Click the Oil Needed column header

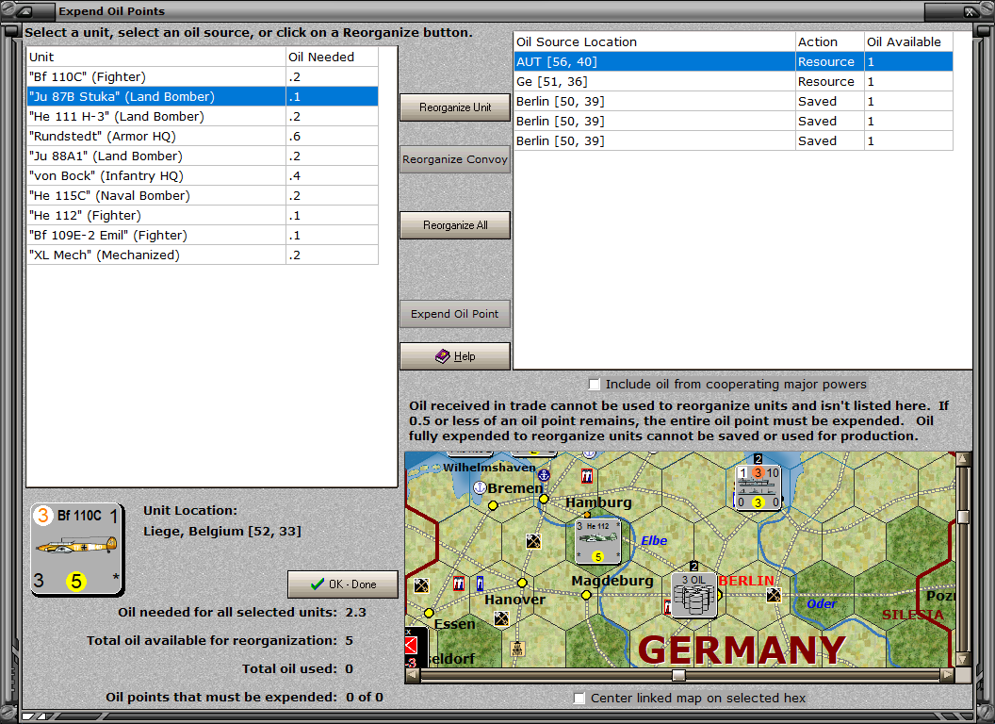[x=332, y=58]
